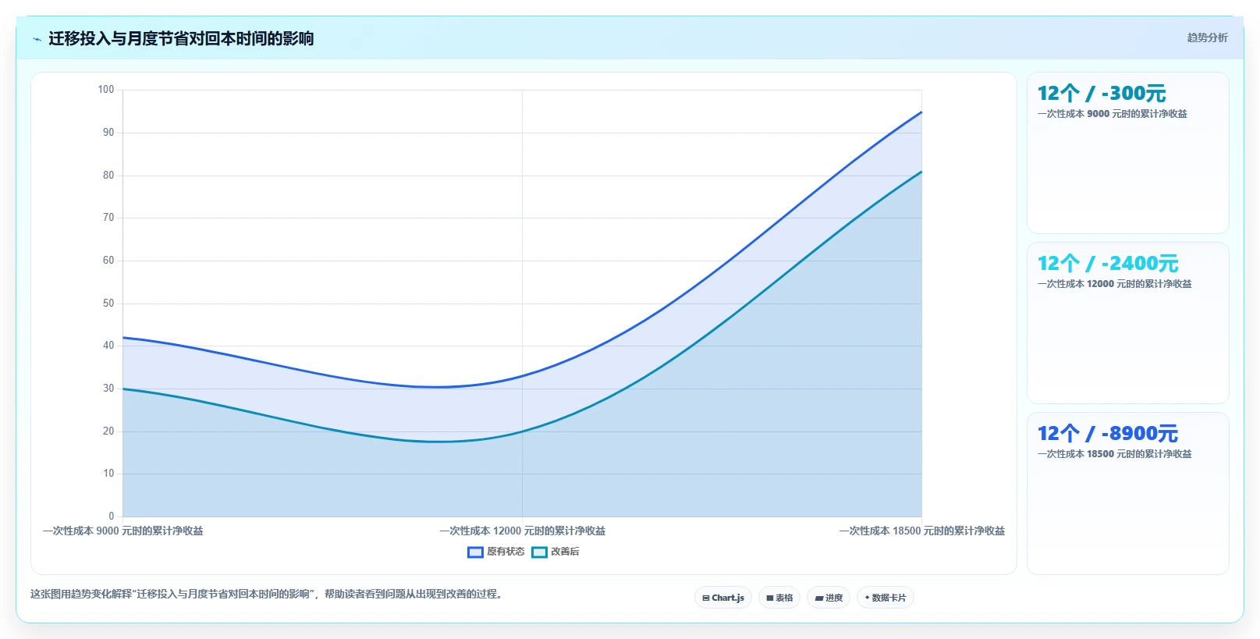
Task: Click the x-axis label for 一次性成本 9000 元
Action: click(123, 531)
